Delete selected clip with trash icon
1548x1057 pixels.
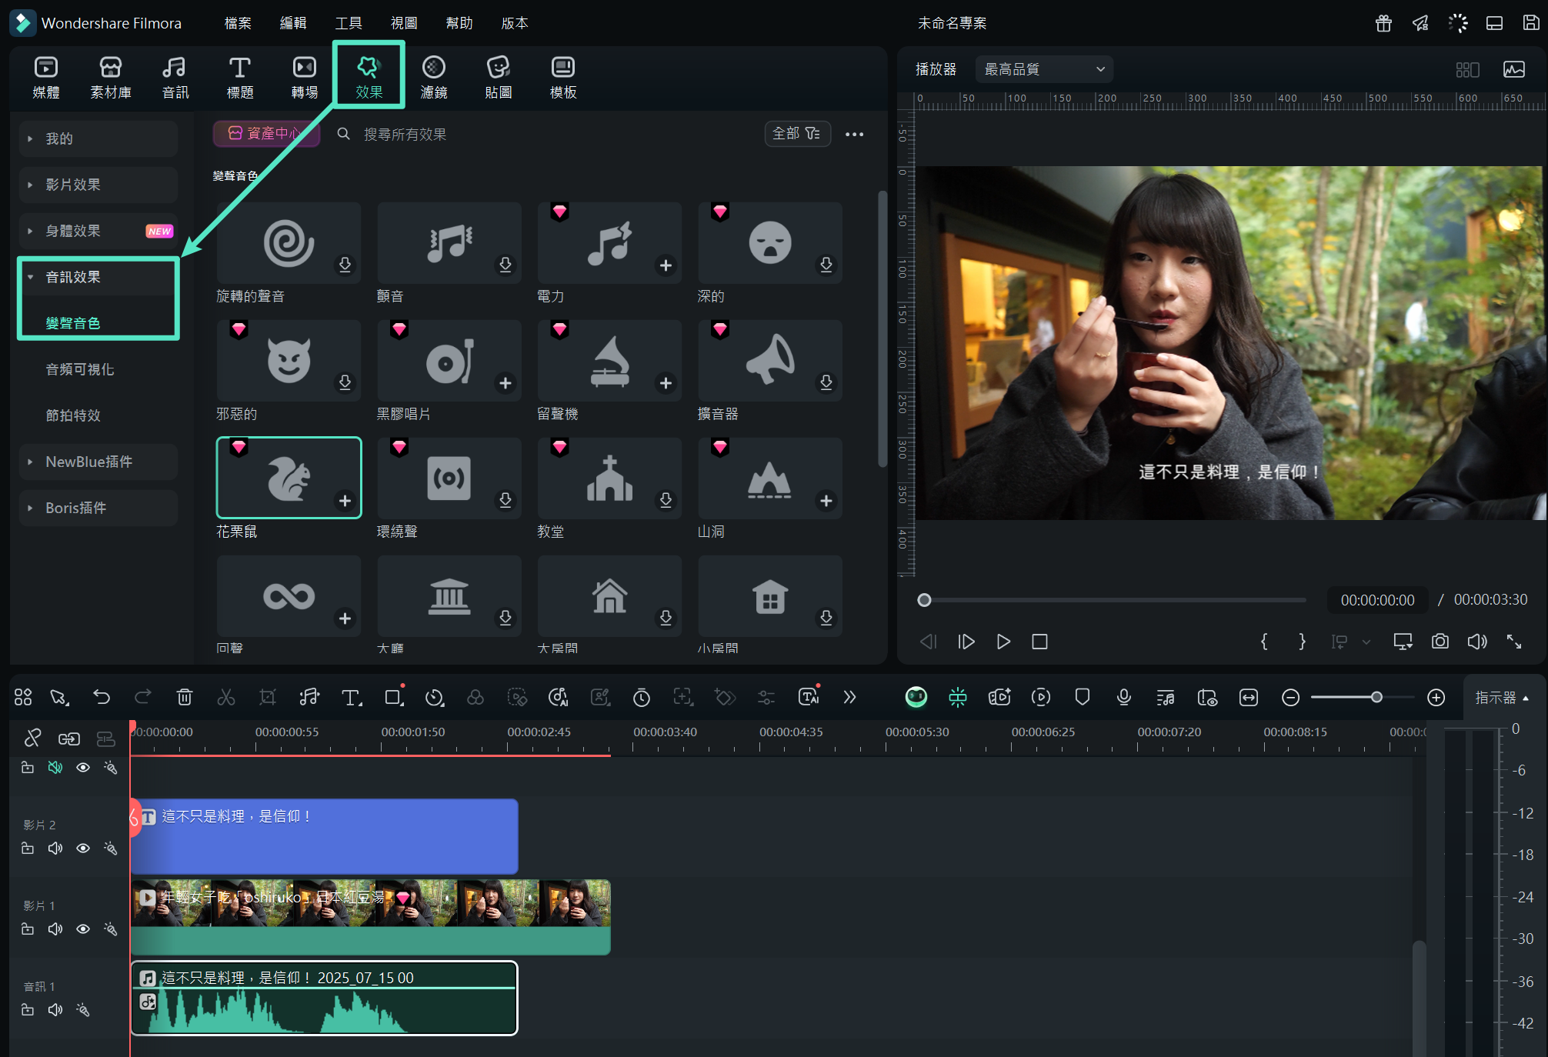[x=185, y=697]
